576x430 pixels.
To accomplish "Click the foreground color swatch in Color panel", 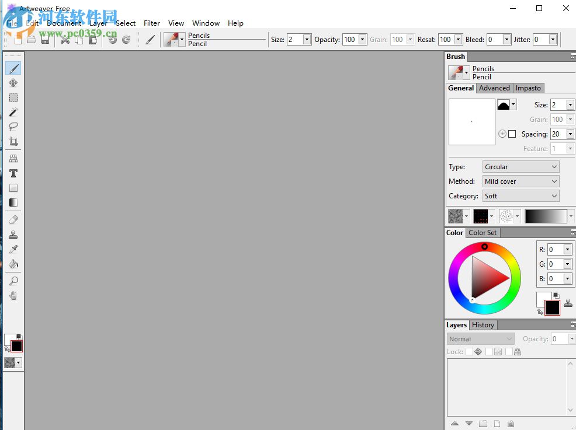I will [551, 307].
